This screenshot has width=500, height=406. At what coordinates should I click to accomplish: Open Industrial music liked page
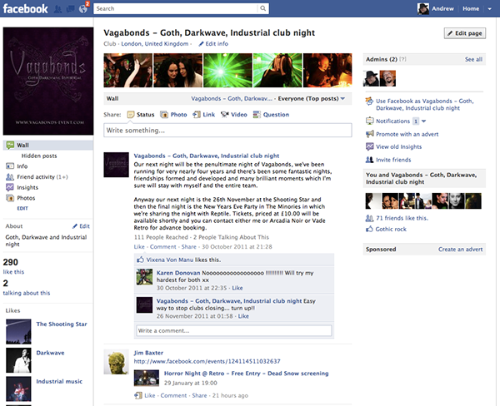coord(59,382)
